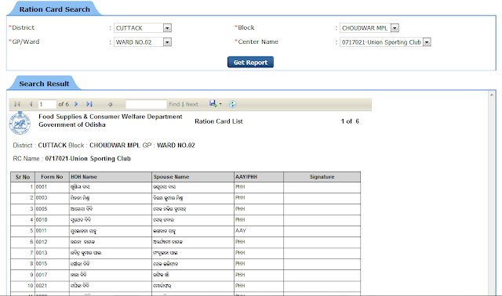The width and height of the screenshot is (502, 296).
Task: Click the Ration Card List title
Action: (219, 121)
